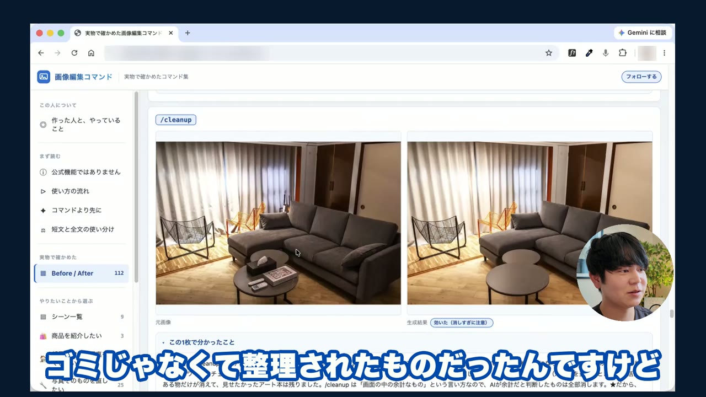Click the この人について section heading
Image resolution: width=706 pixels, height=397 pixels.
point(58,105)
